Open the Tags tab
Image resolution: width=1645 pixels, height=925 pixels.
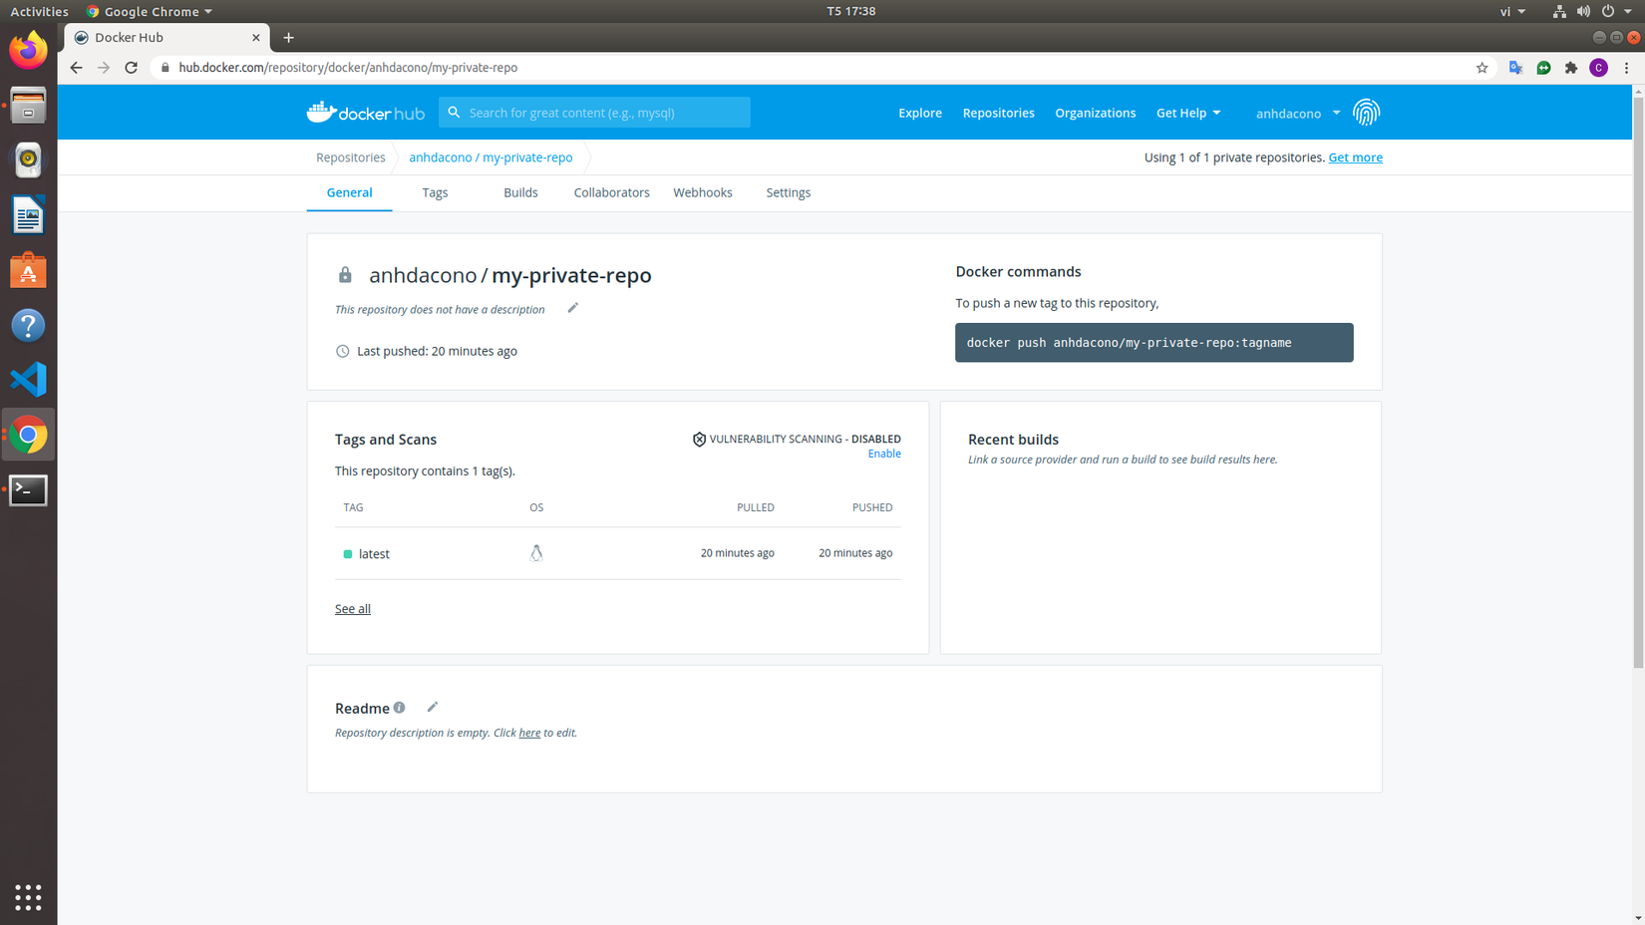(x=435, y=192)
